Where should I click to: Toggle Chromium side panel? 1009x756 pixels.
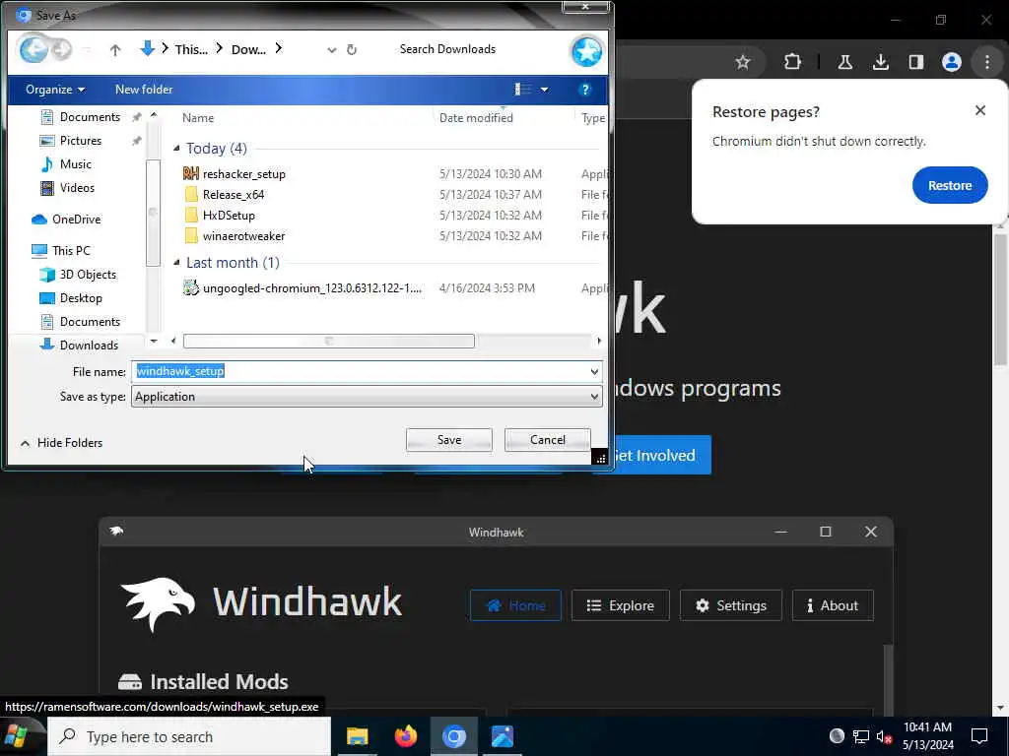(915, 62)
